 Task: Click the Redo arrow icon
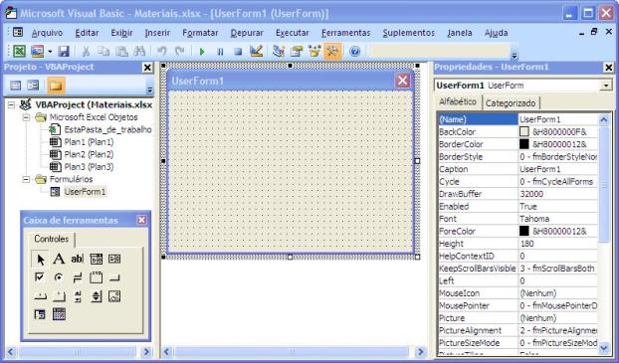[x=180, y=51]
